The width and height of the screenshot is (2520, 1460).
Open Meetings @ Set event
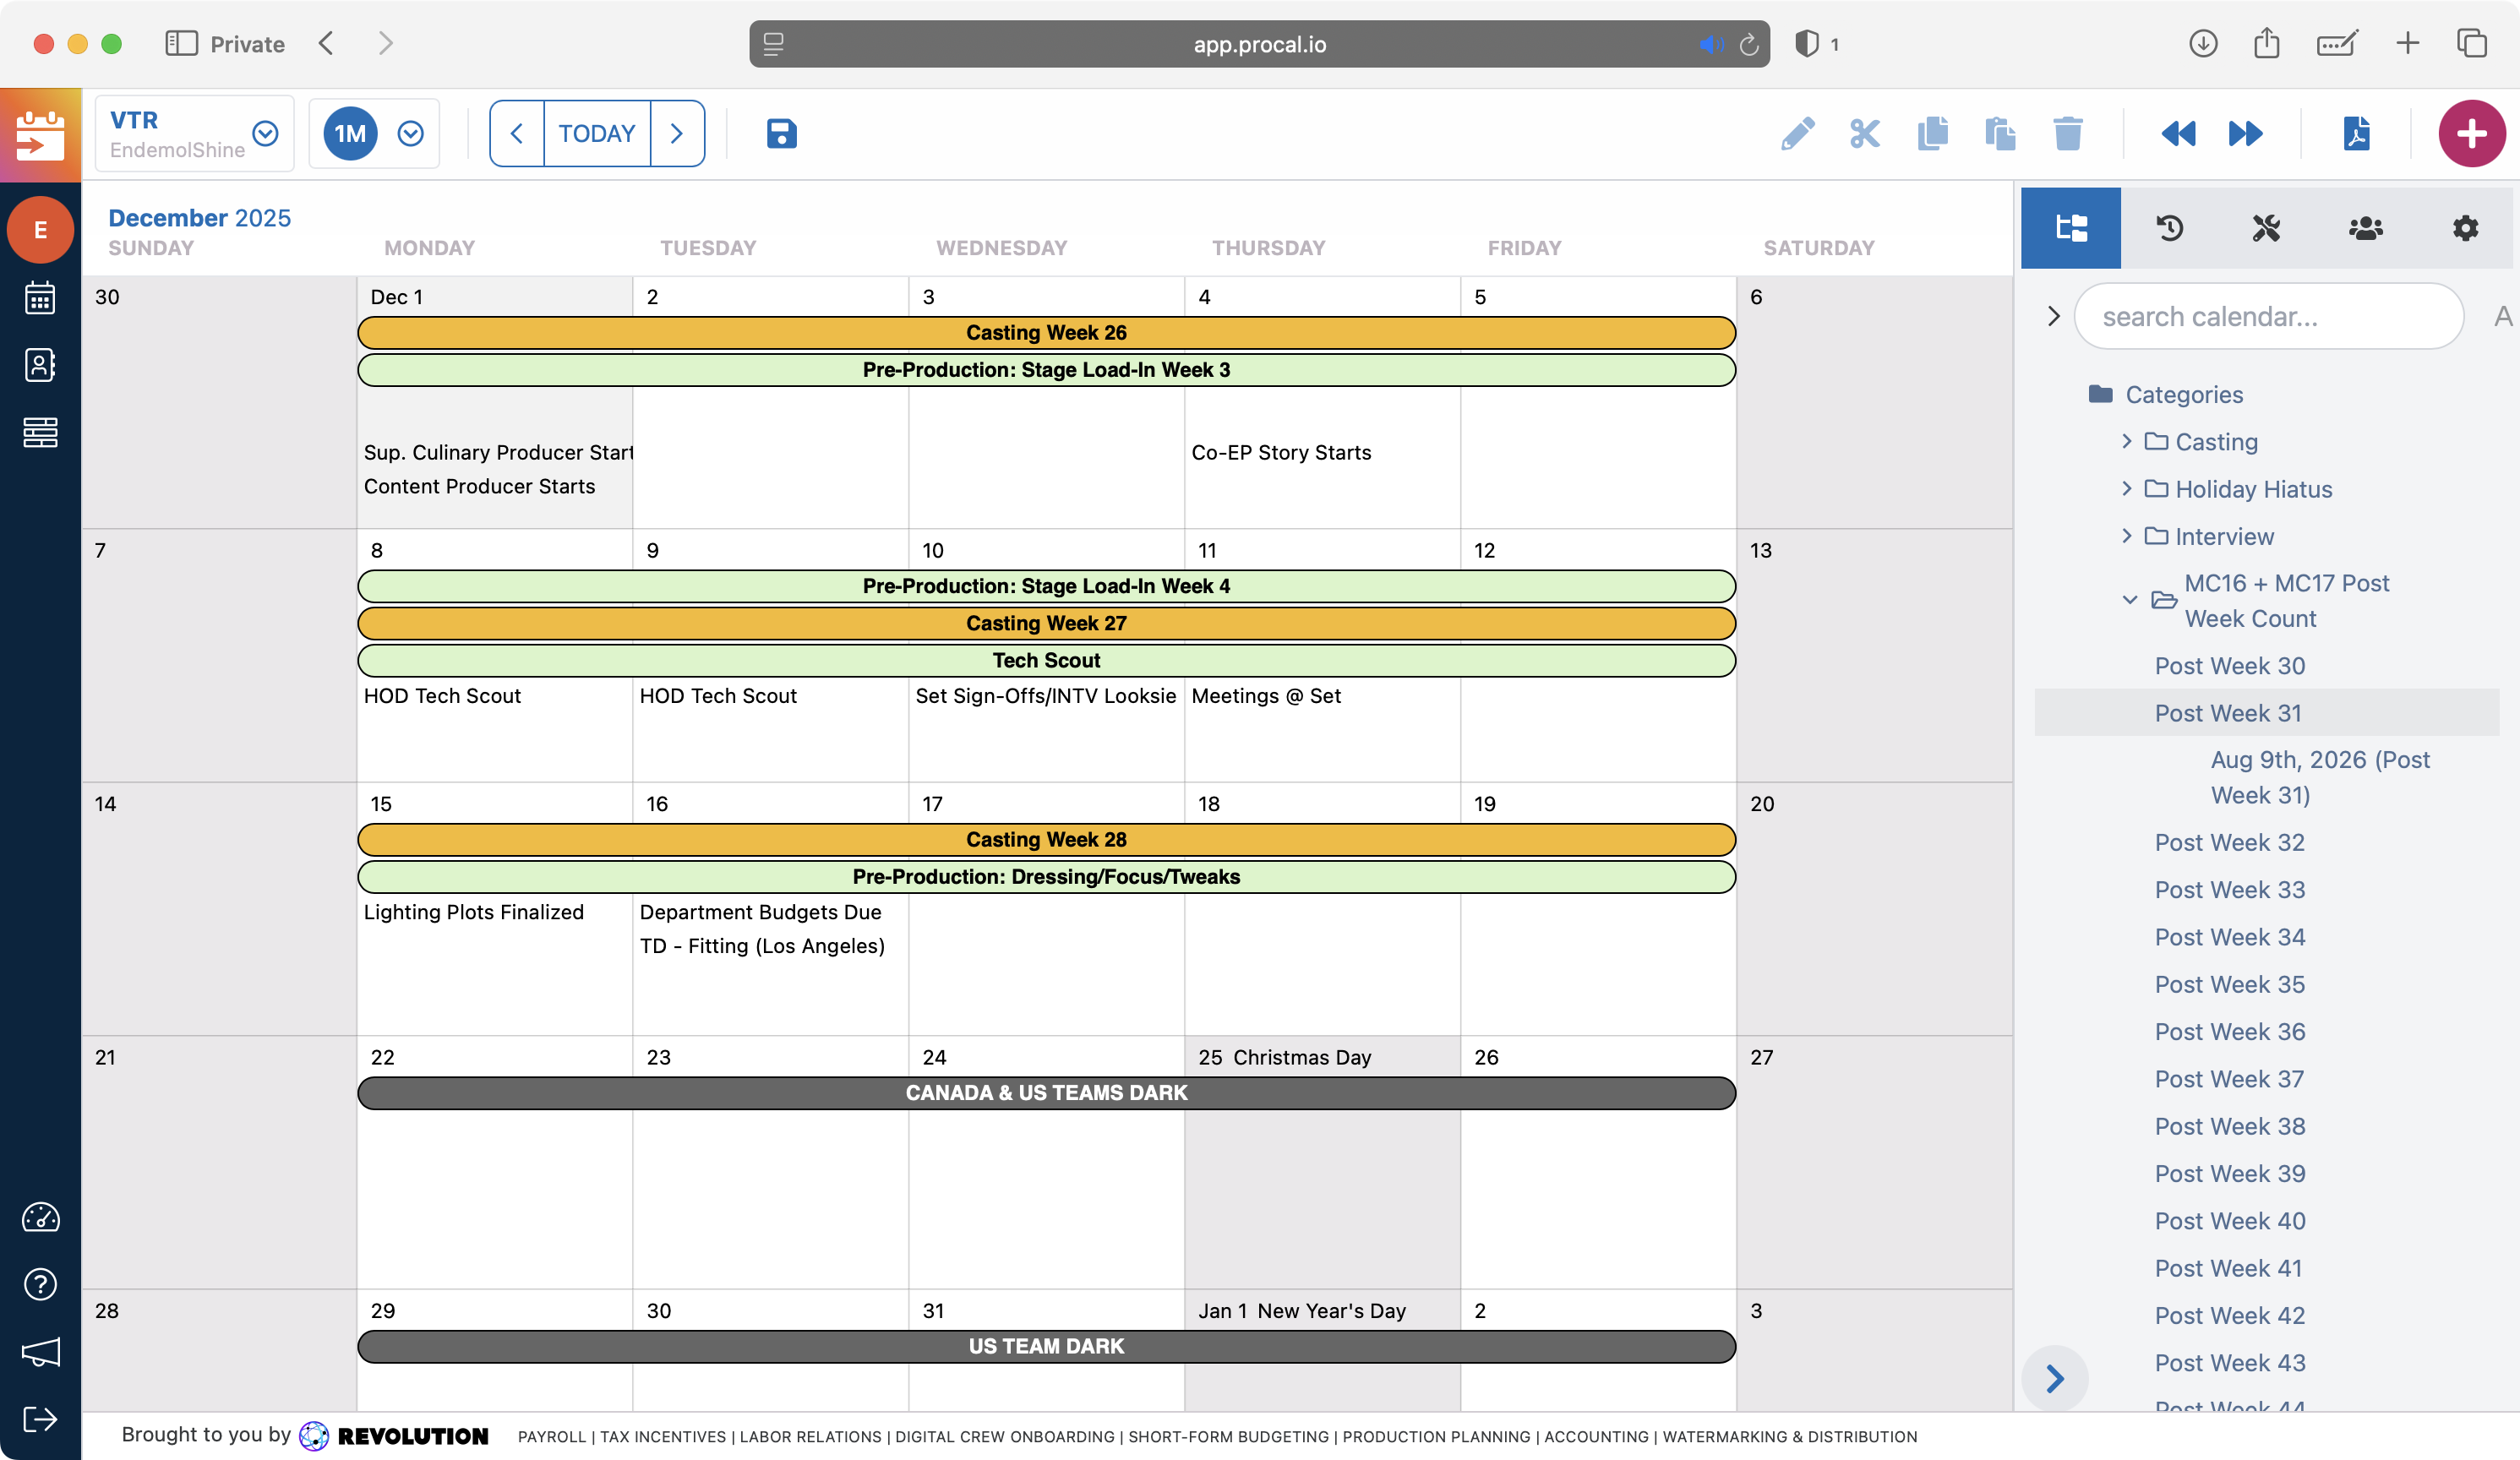pos(1266,695)
